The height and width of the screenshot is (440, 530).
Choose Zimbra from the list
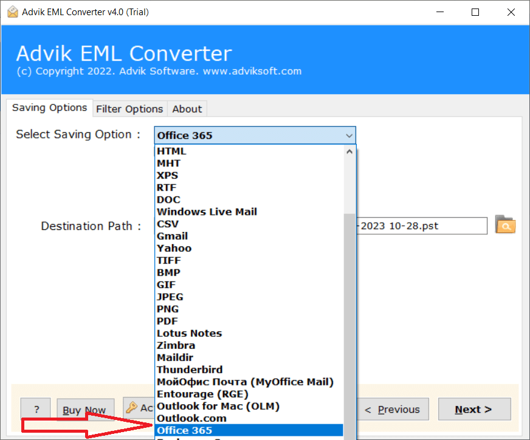(249, 345)
